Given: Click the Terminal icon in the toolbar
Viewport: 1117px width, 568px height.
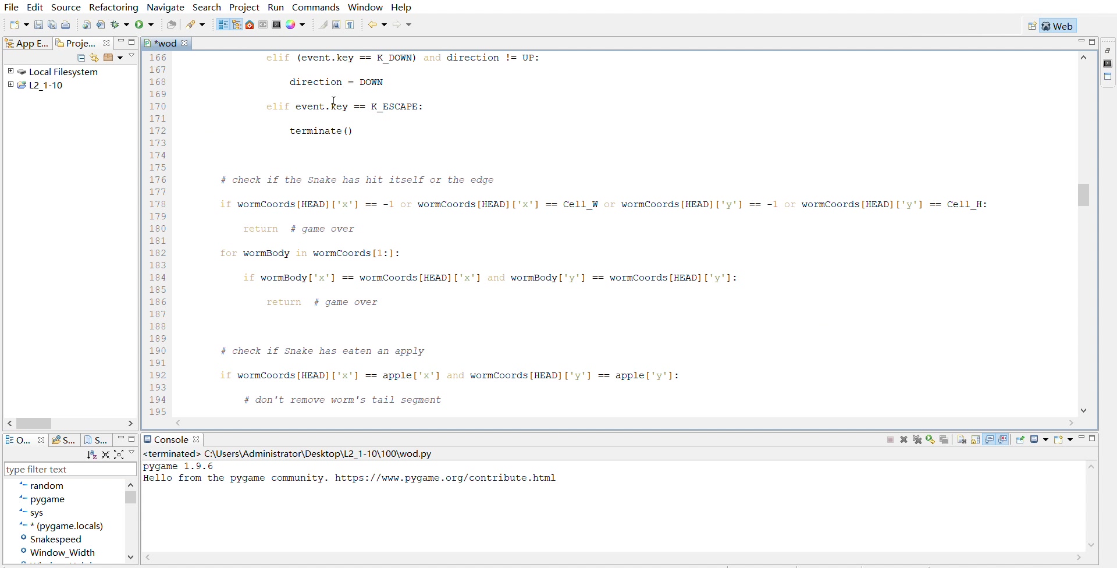Looking at the screenshot, I should [277, 25].
